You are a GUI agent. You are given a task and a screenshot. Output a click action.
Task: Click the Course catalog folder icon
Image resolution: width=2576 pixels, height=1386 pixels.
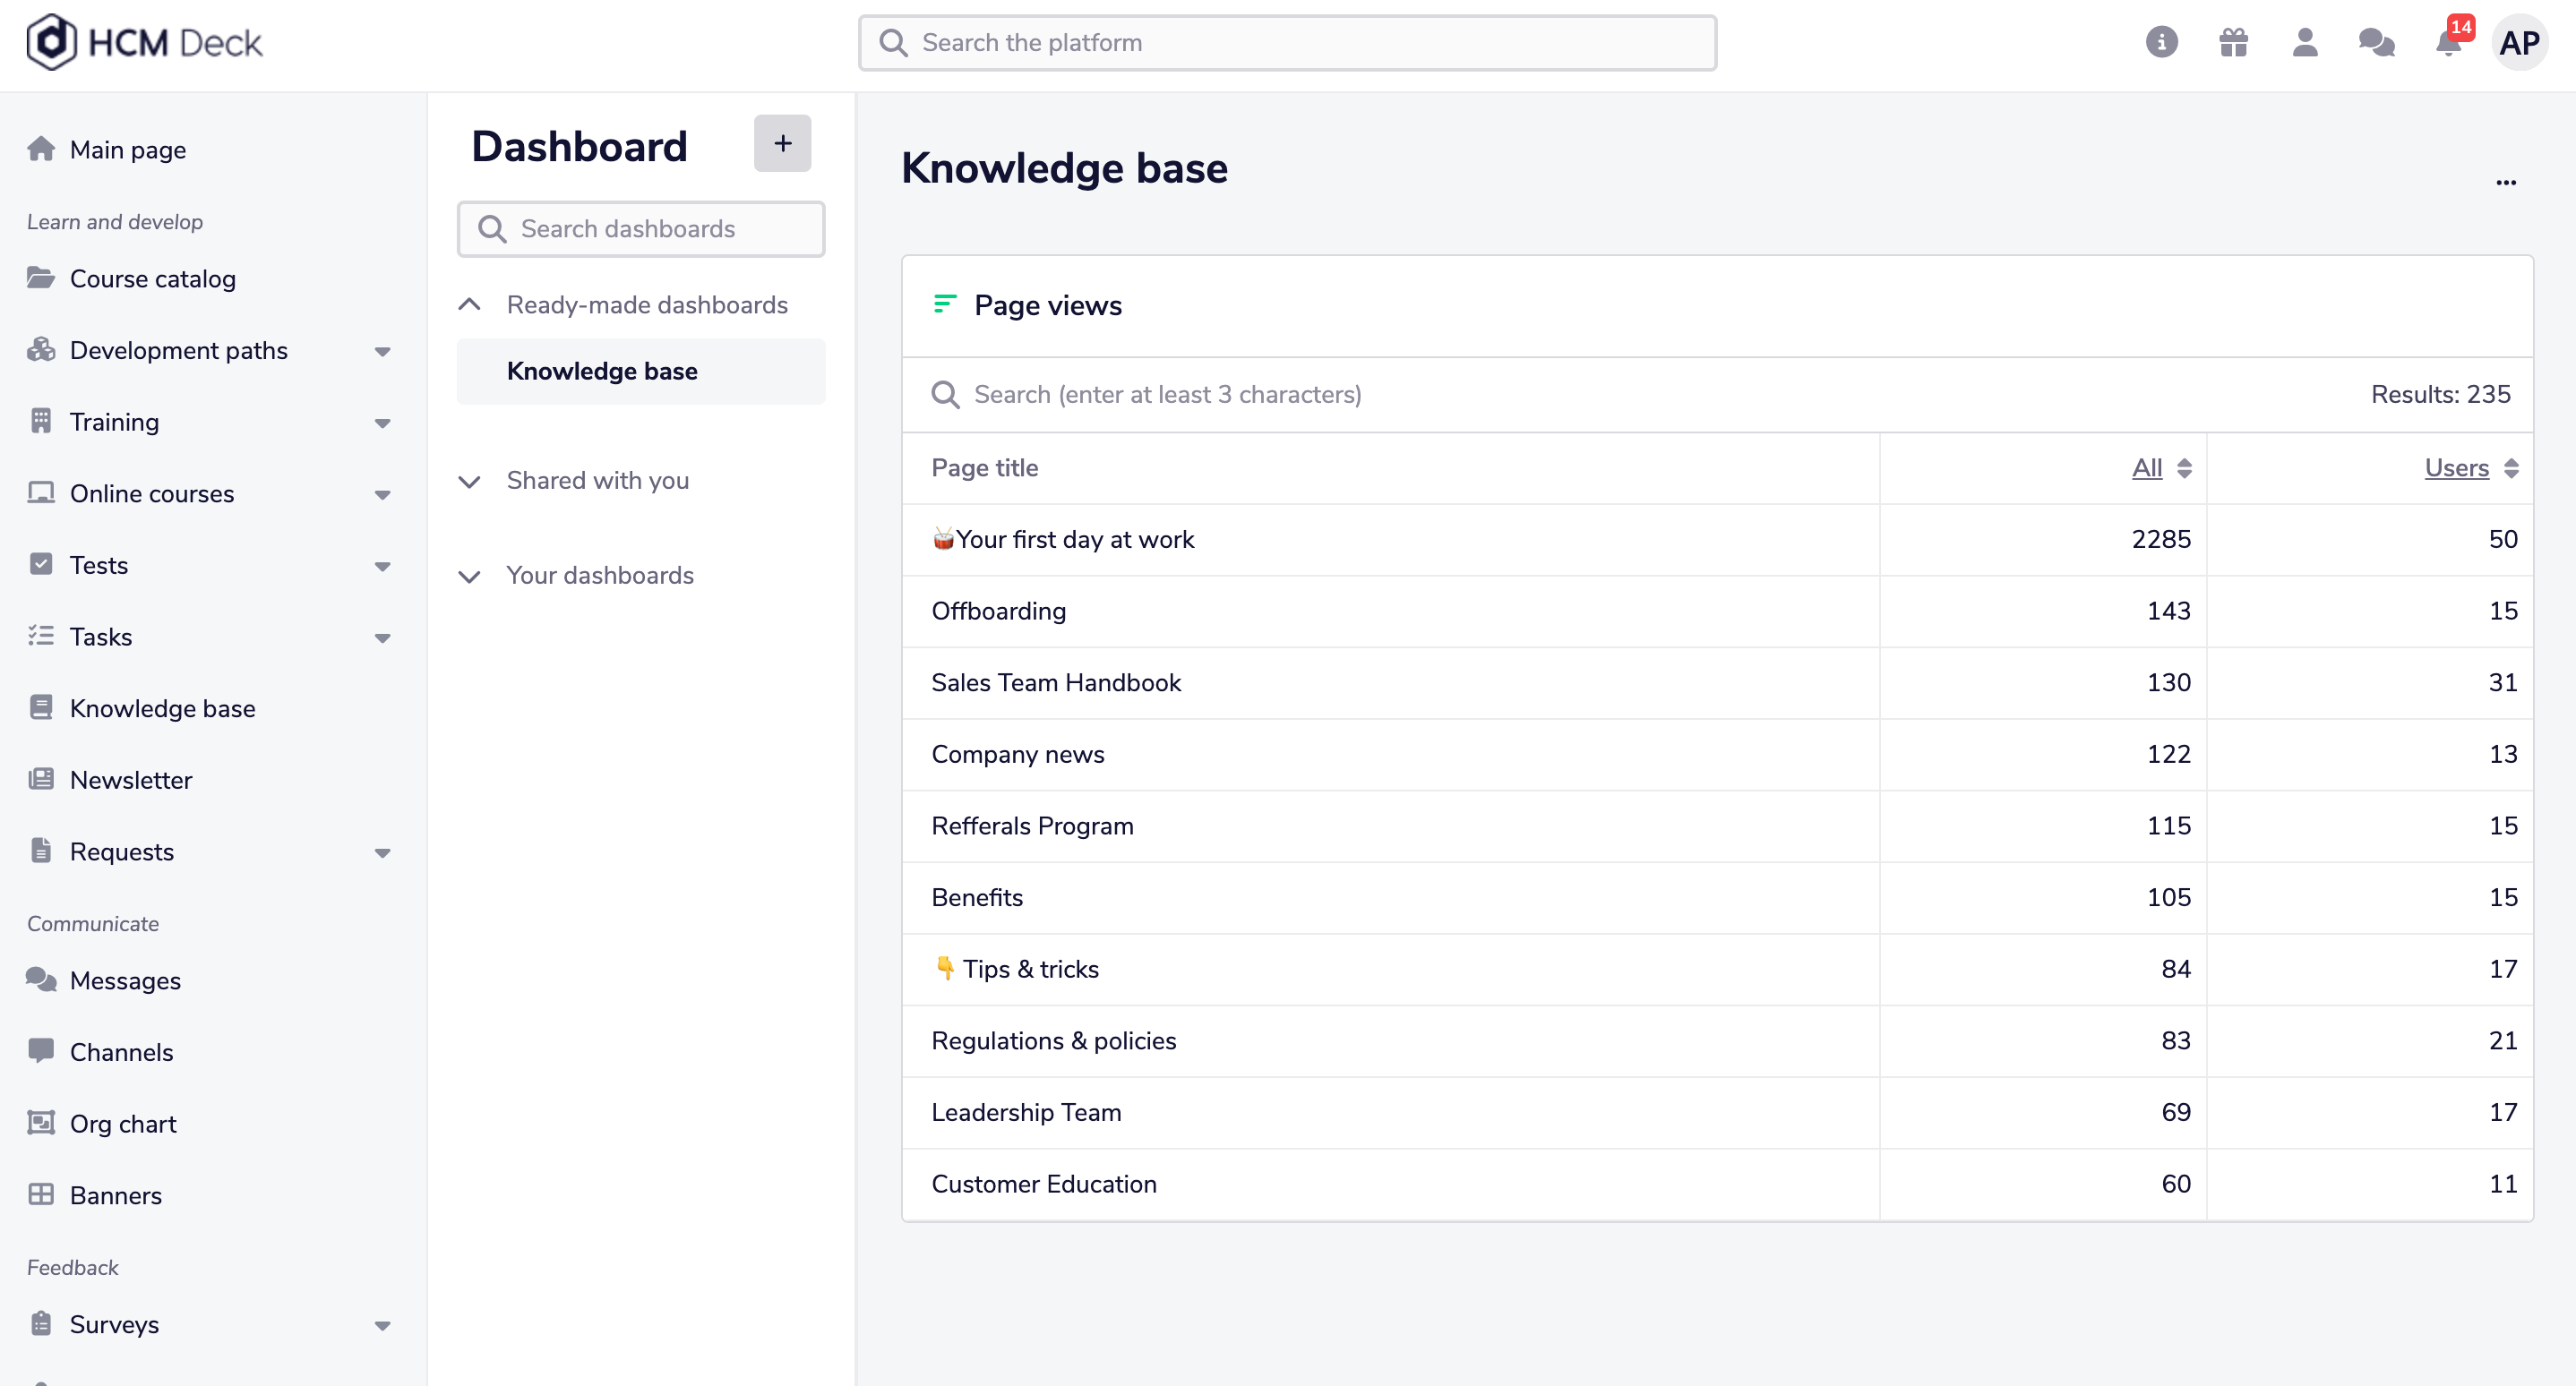[x=41, y=278]
